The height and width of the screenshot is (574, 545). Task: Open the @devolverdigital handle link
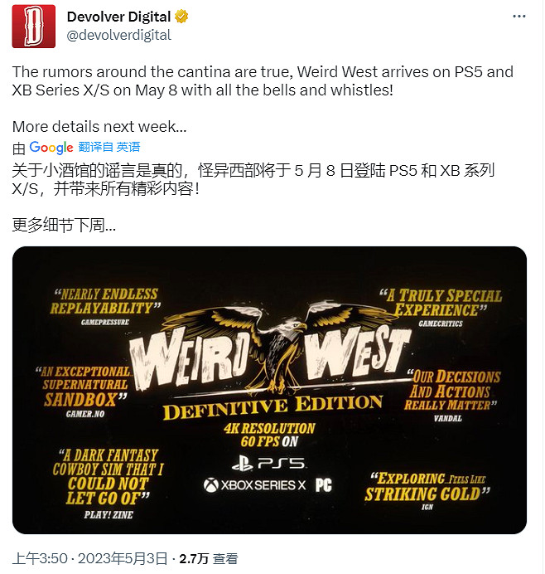(x=118, y=35)
